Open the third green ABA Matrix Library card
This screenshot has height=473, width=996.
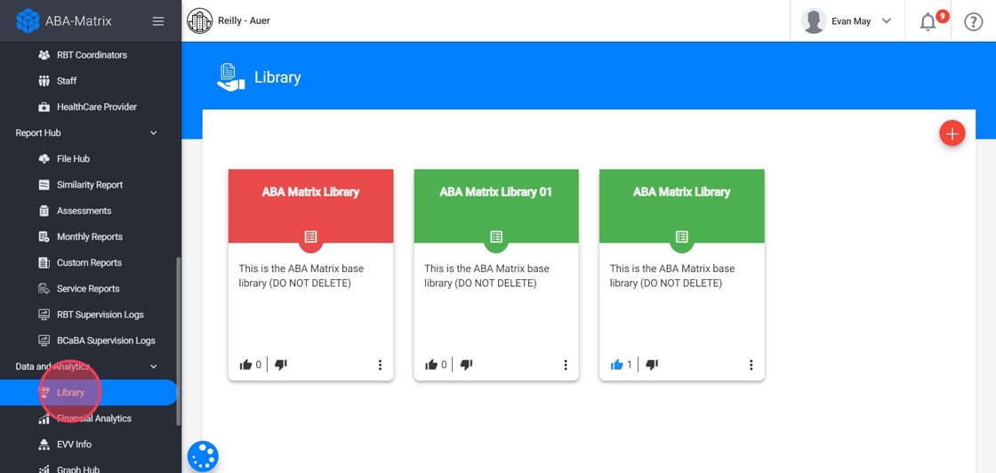(681, 275)
